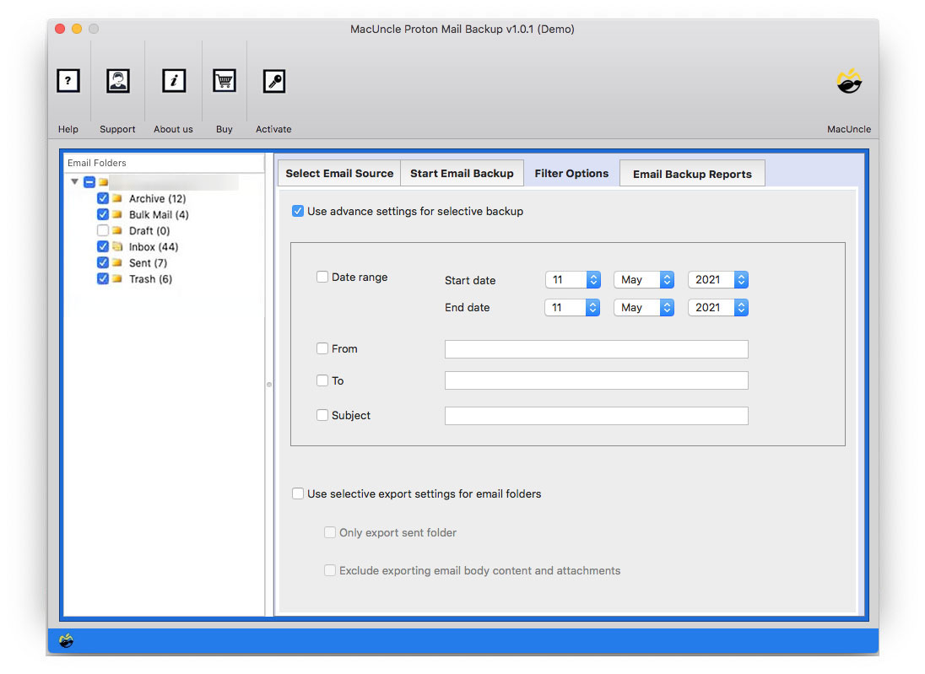The width and height of the screenshot is (925, 674).
Task: Select the Sent (7) folder row
Action: (148, 263)
